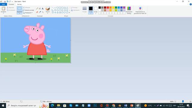Screen dimensions: 192x108
Task: Open Редагувати палітру edit colors
Action: pos(129,10)
